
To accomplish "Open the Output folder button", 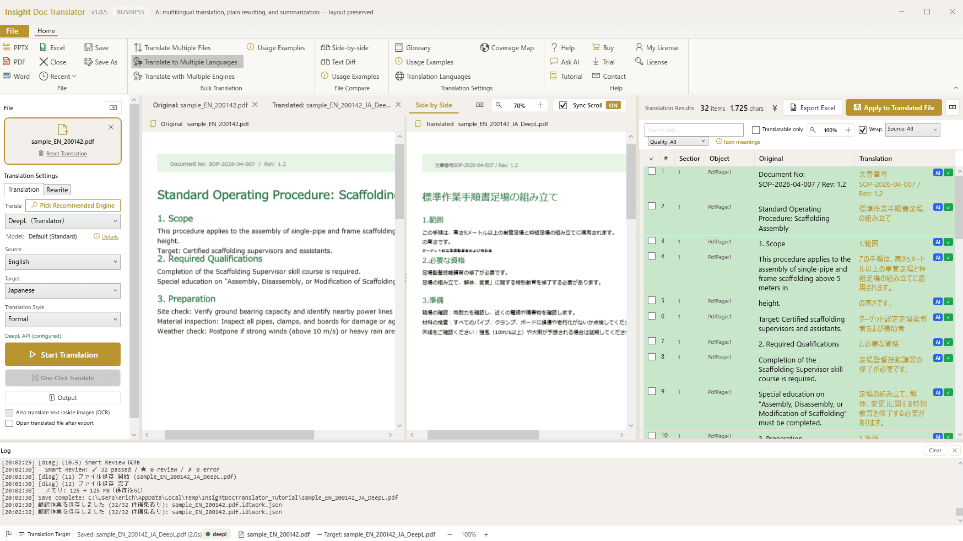I will click(63, 398).
